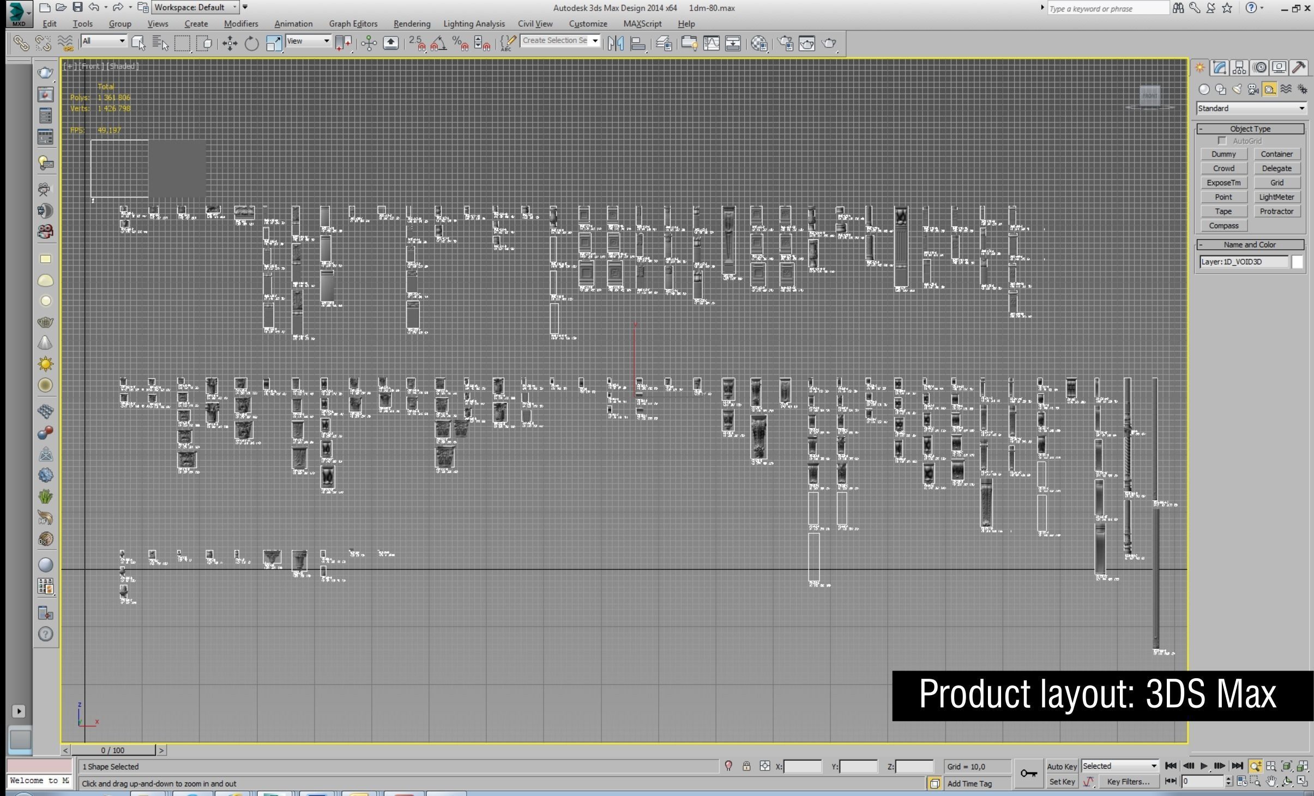
Task: Open the Modifiers menu
Action: [x=240, y=24]
